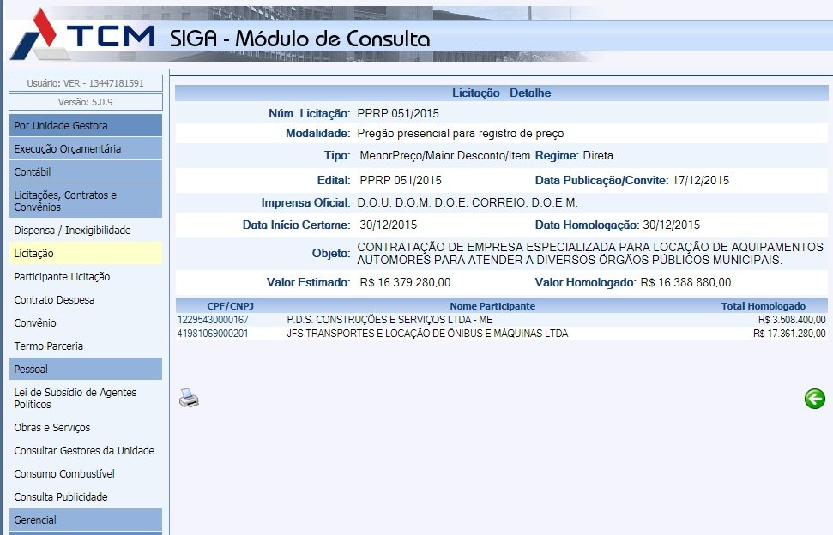The height and width of the screenshot is (535, 833).
Task: Open Contrato Despesa in sidebar
Action: coord(54,300)
